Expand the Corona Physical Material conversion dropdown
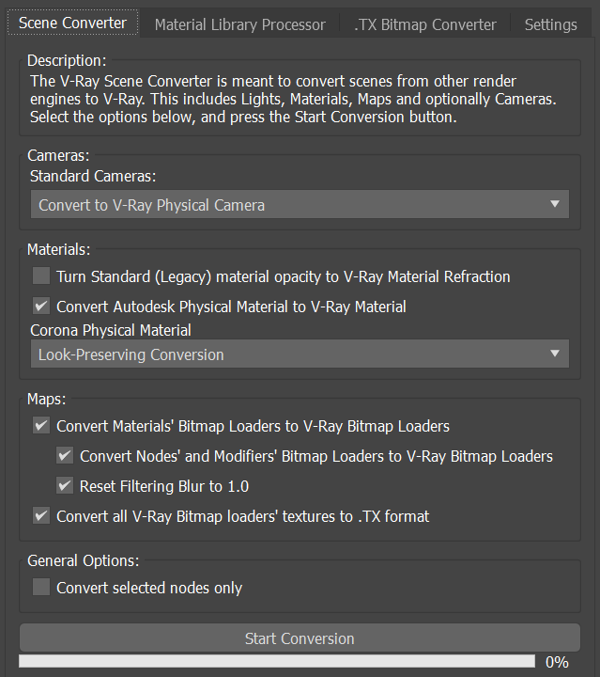Image resolution: width=600 pixels, height=677 pixels. tap(300, 354)
